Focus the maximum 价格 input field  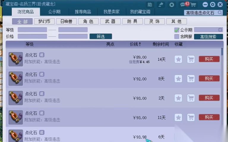coord(73,36)
